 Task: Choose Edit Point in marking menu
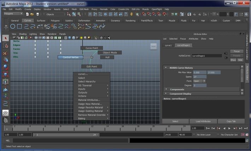(x=92, y=66)
